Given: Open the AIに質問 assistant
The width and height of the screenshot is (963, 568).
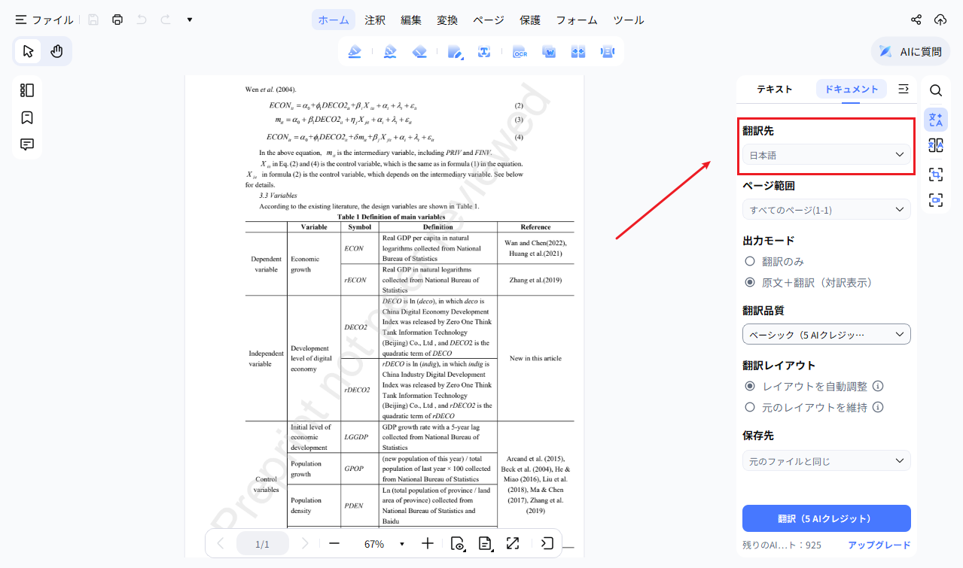Looking at the screenshot, I should (x=910, y=52).
